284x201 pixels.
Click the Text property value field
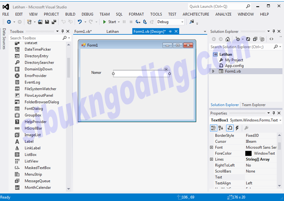261,177
